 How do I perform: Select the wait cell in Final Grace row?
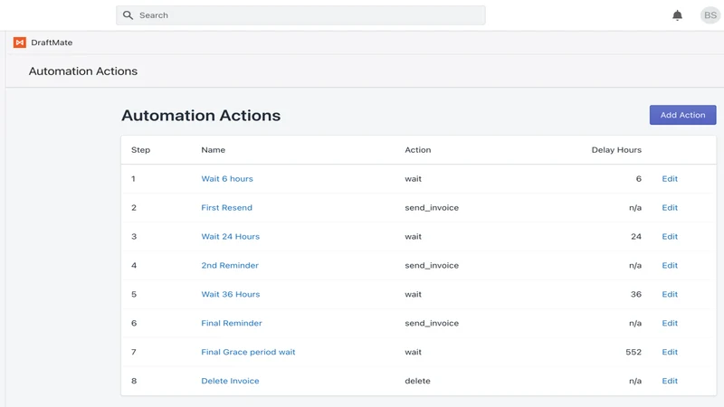click(x=414, y=352)
